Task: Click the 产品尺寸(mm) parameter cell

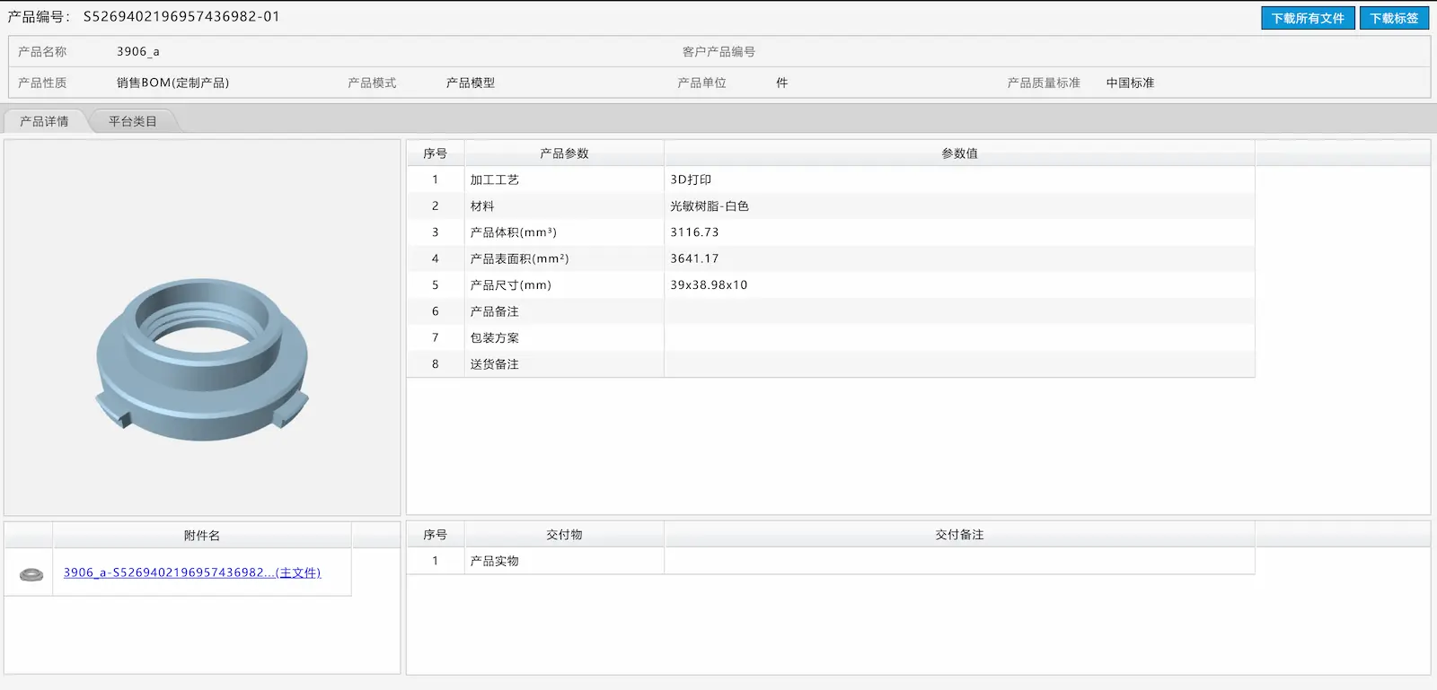Action: tap(564, 285)
